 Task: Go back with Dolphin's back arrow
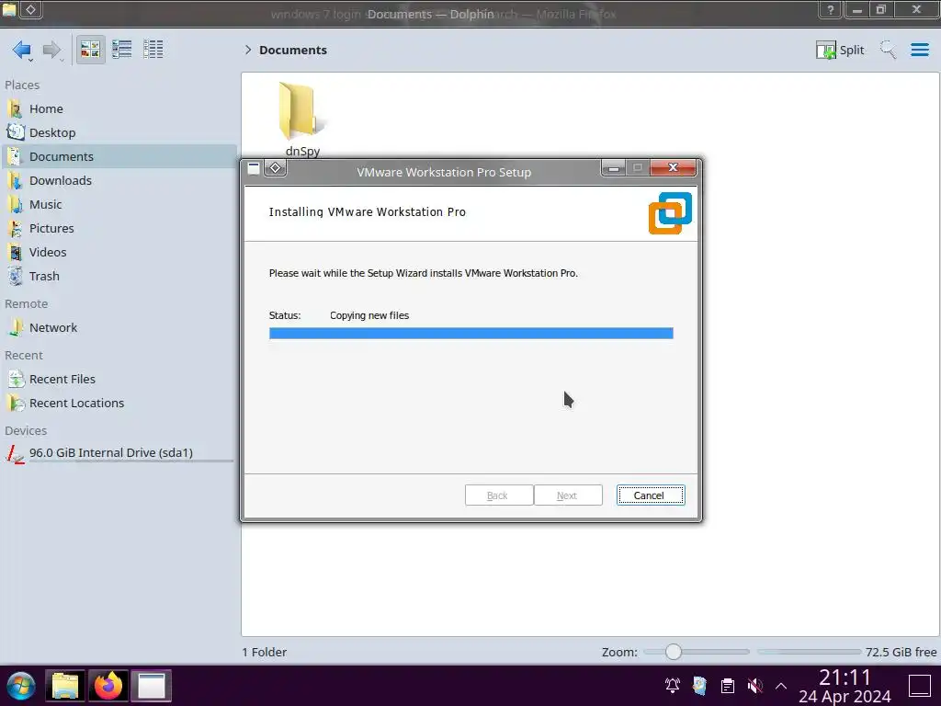pos(22,50)
